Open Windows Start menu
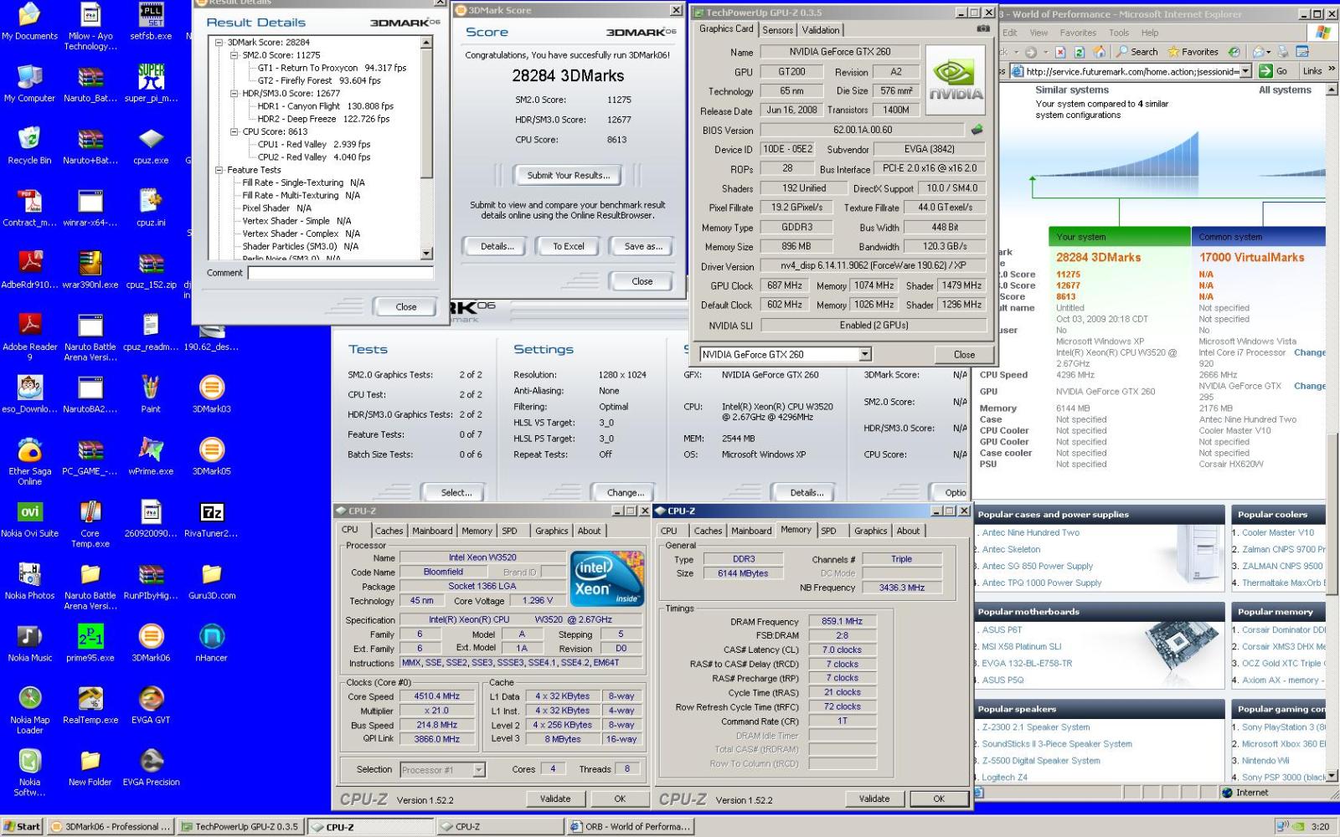This screenshot has width=1340, height=837. 23,826
